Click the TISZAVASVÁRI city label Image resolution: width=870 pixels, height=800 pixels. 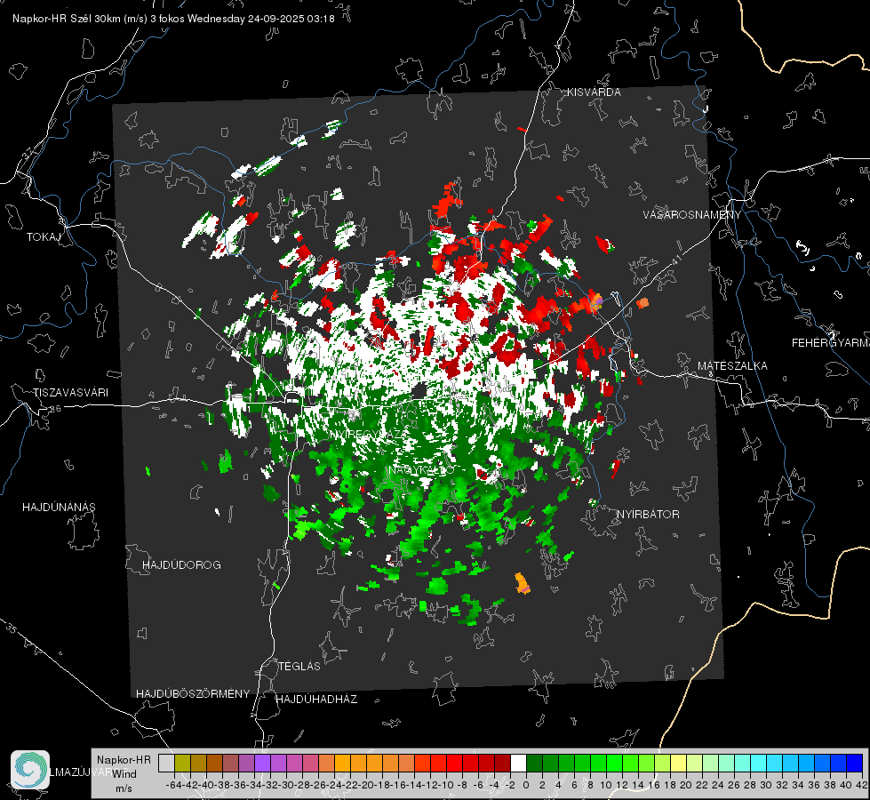click(x=70, y=393)
